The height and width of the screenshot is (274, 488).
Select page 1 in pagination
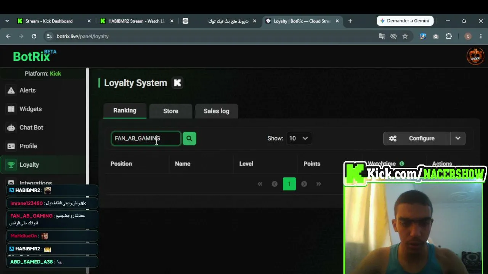[289, 184]
